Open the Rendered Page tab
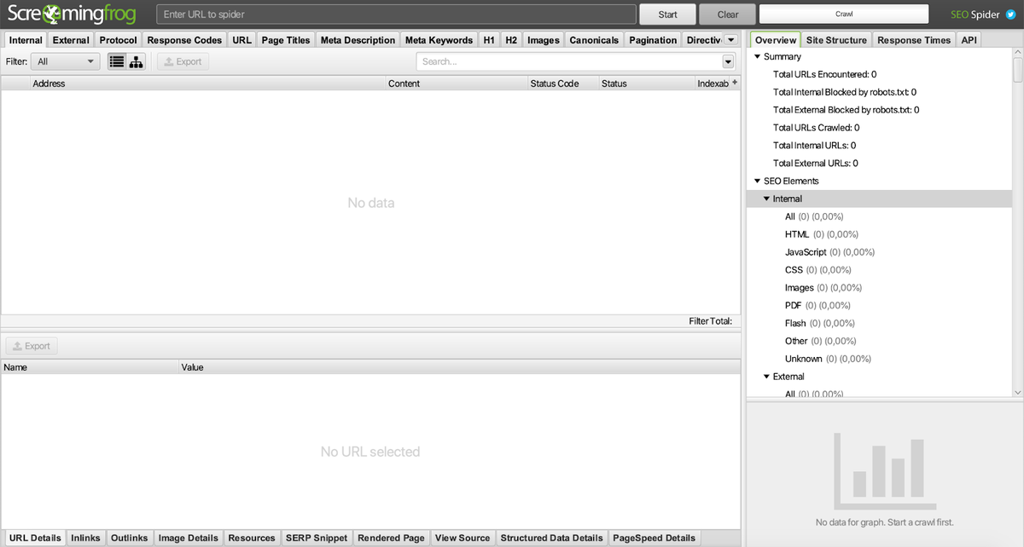The image size is (1024, 547). 391,538
